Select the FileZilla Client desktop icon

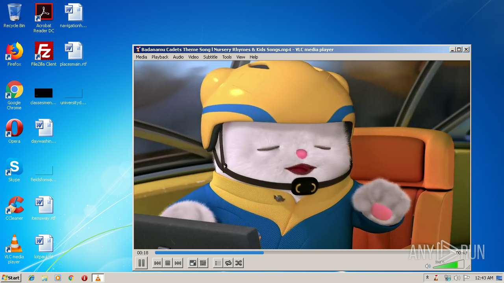(44, 54)
